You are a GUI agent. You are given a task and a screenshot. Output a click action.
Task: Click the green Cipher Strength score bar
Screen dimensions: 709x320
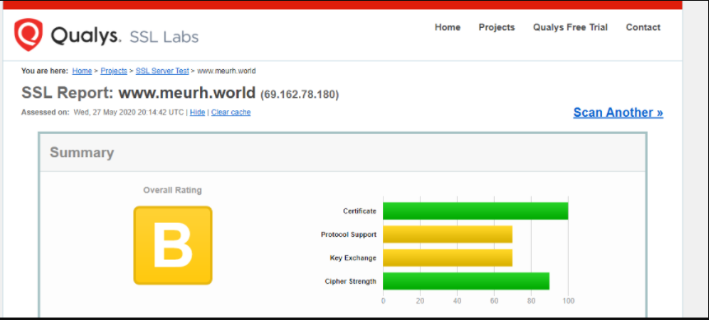click(x=466, y=281)
